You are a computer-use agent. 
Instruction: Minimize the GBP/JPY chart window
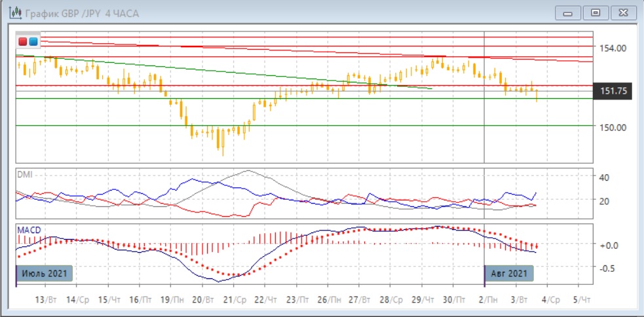[568, 12]
